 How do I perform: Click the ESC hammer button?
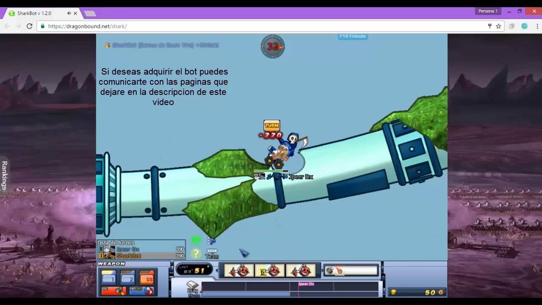[x=114, y=291]
